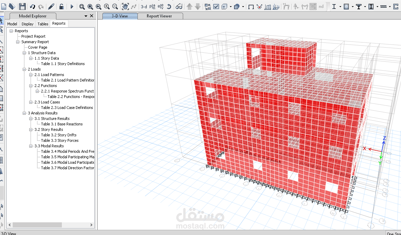Open Table 3.2 Story Drifts

click(58, 135)
